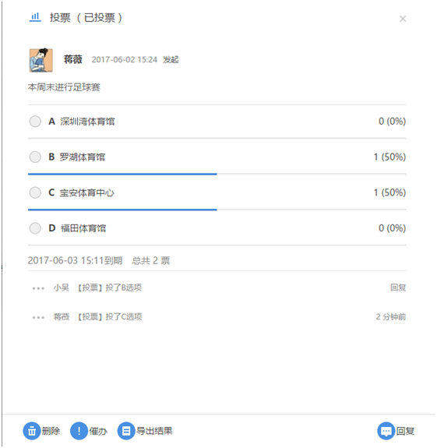Click the export results document icon

[126, 431]
